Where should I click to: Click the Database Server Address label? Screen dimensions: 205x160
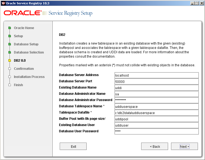pos(79,75)
